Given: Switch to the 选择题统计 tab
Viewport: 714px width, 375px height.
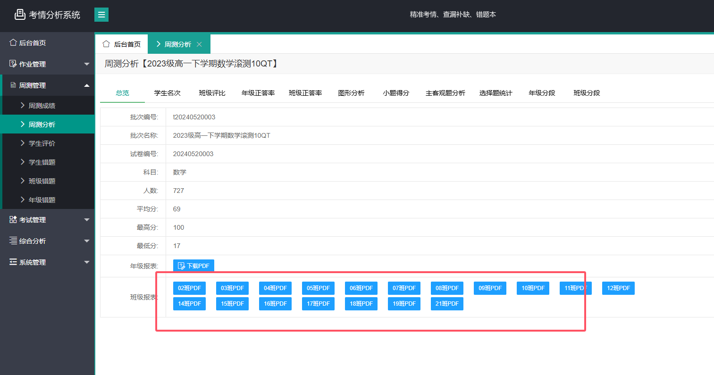Looking at the screenshot, I should pos(496,93).
